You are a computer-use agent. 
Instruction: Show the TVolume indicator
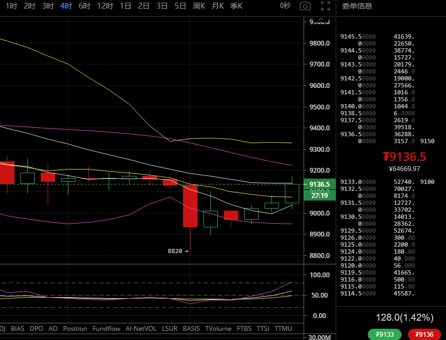tap(218, 328)
